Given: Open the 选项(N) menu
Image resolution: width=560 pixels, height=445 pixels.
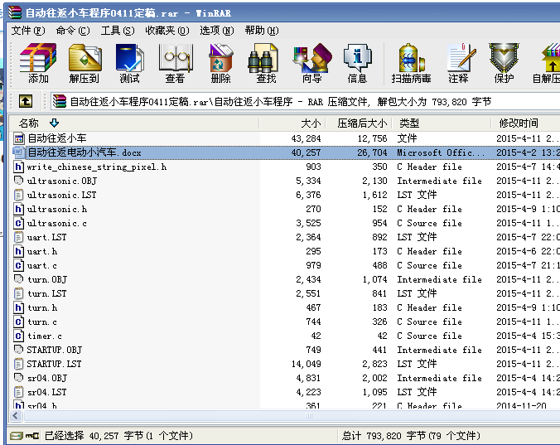Looking at the screenshot, I should [217, 31].
